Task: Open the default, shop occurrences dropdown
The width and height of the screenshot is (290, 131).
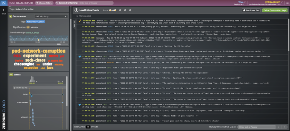Action: point(51,16)
